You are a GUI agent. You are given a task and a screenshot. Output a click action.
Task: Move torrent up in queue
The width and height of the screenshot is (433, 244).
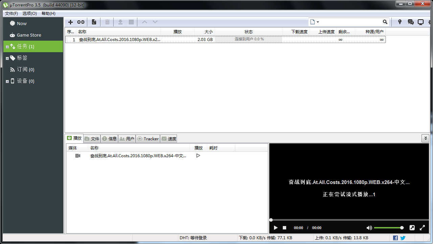click(144, 22)
